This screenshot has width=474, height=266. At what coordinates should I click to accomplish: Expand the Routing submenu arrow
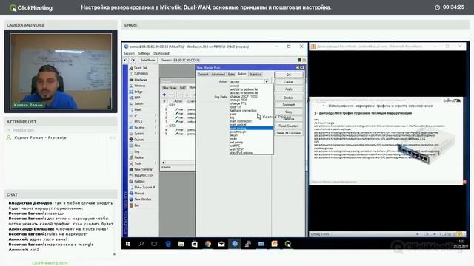(x=156, y=128)
